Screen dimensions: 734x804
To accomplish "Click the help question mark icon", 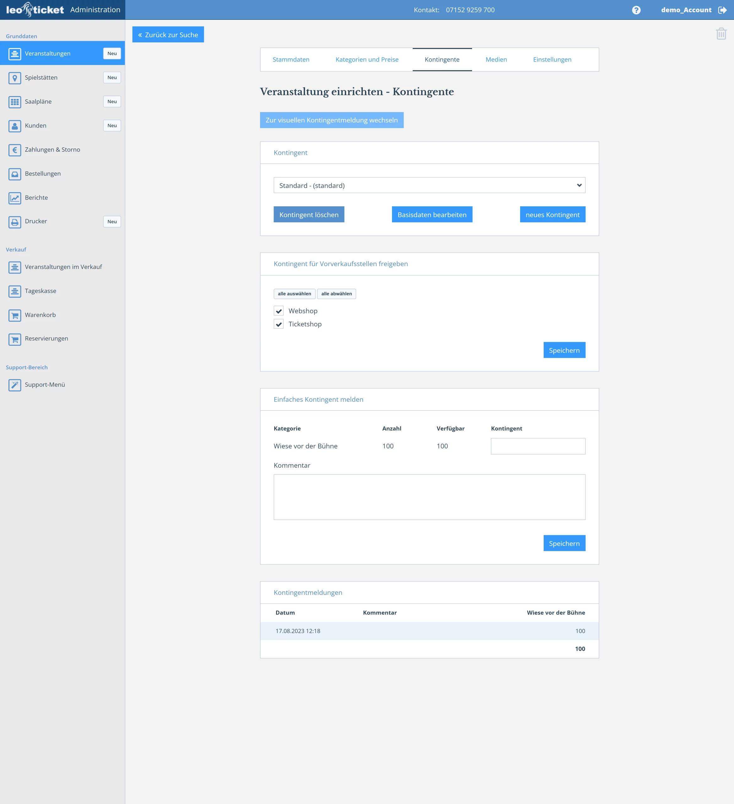I will [636, 10].
